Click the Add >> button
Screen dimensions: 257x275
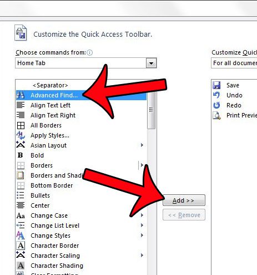point(184,200)
